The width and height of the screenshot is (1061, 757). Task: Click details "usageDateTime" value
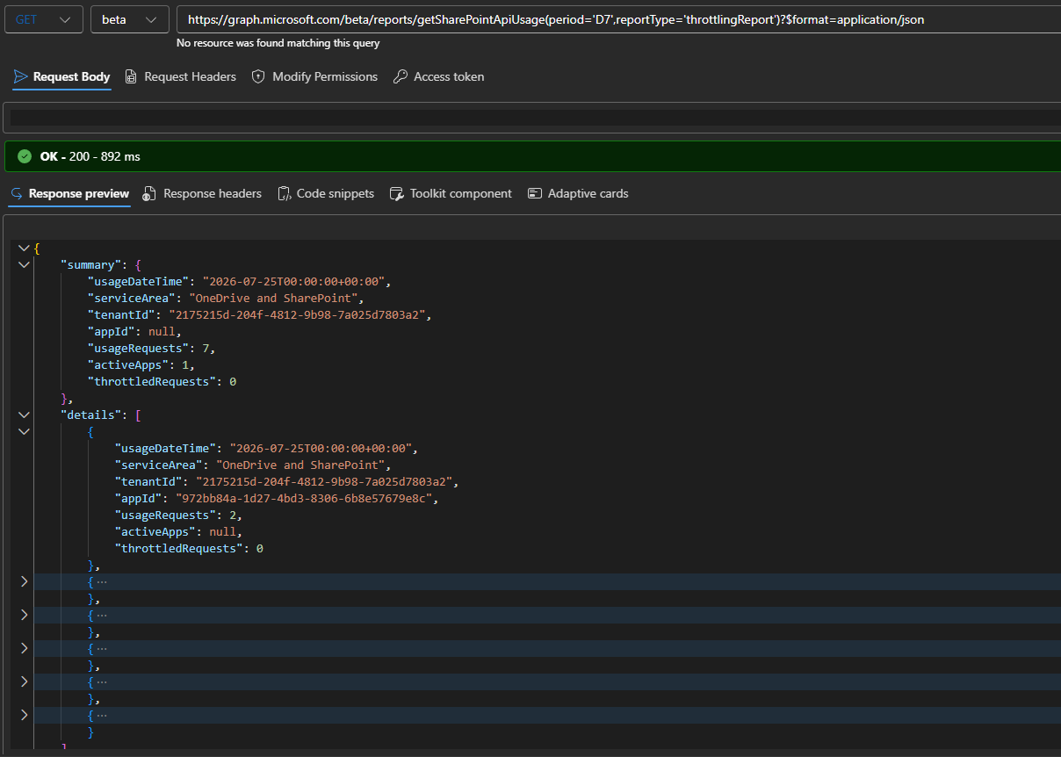[321, 448]
